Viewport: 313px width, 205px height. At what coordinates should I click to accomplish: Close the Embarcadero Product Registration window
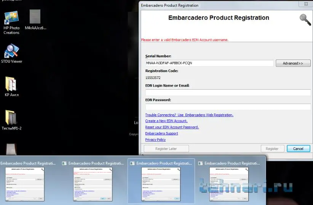click(306, 4)
